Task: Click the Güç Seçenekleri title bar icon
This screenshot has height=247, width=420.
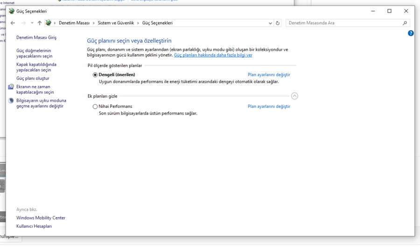Action: point(12,11)
